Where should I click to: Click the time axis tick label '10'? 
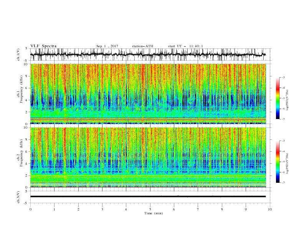(270, 209)
